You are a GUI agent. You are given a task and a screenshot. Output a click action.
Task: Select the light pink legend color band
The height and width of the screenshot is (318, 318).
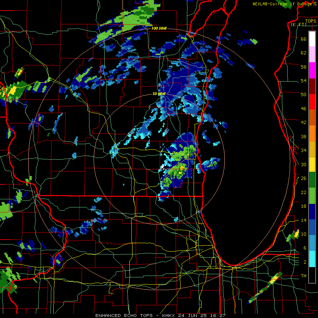[x=312, y=54]
